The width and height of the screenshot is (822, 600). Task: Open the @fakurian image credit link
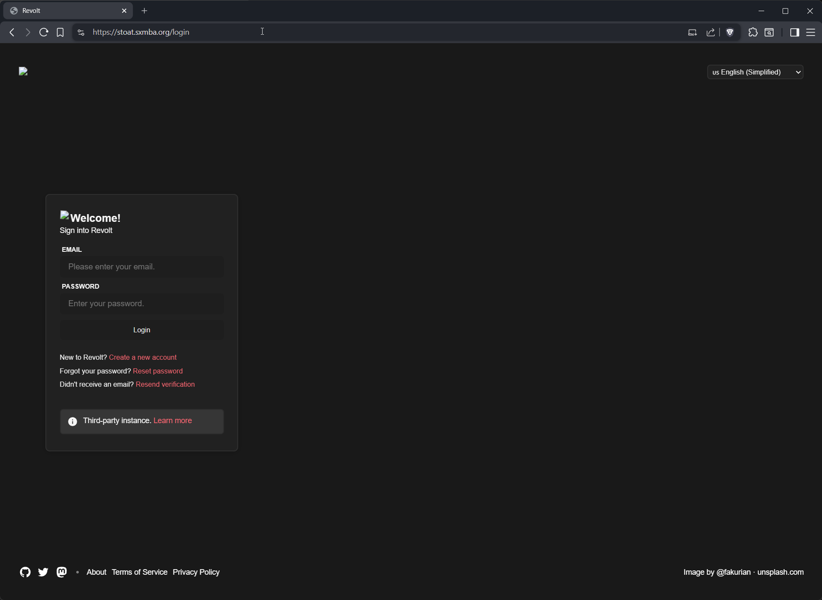tap(733, 572)
